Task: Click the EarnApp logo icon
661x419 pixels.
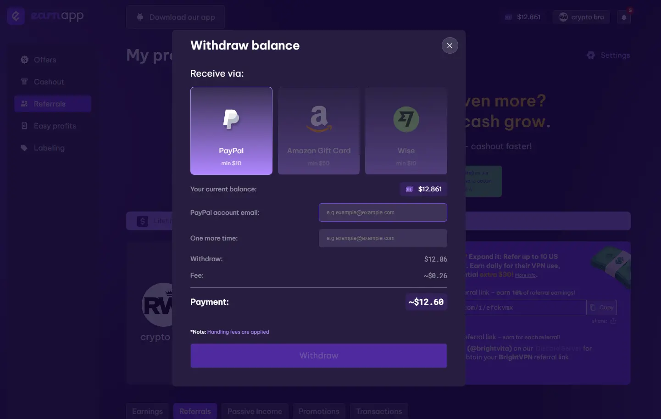Action: [x=16, y=16]
